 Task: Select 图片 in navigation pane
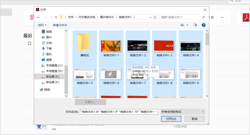pos(47,37)
